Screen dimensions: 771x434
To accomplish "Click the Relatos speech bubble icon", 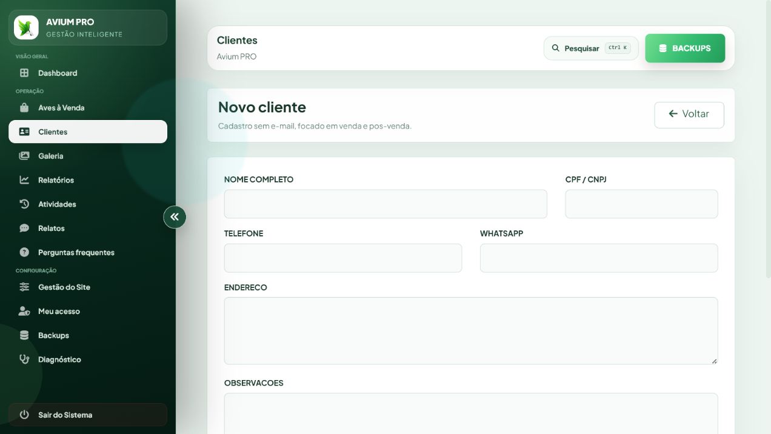I will click(24, 229).
